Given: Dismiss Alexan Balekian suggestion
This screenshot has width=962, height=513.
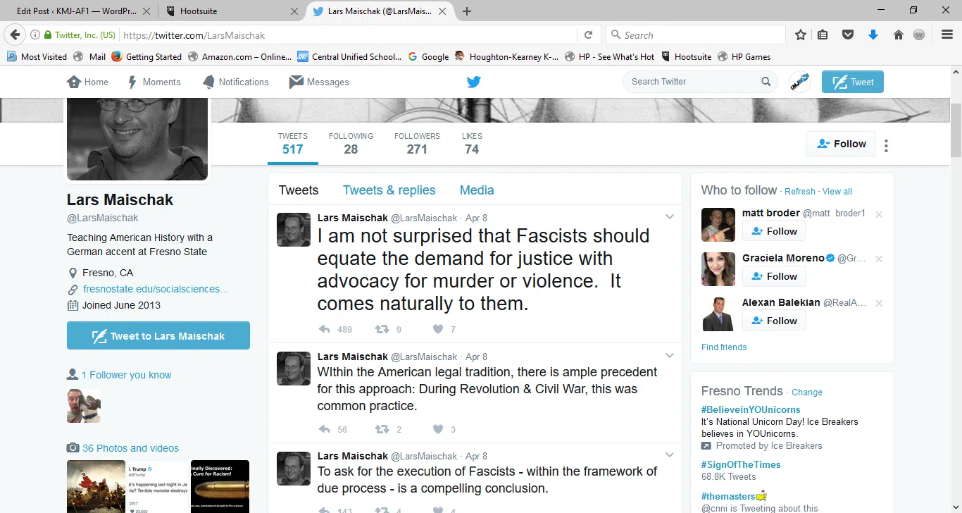Looking at the screenshot, I should [879, 304].
